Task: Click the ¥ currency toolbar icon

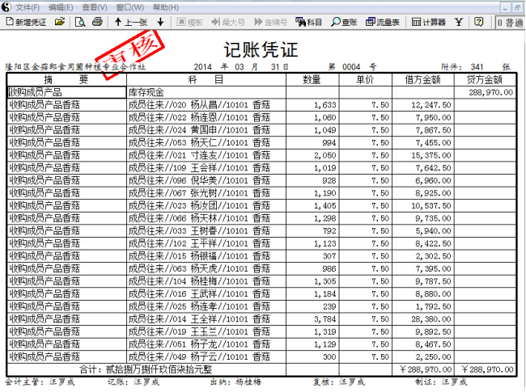Action: click(460, 21)
